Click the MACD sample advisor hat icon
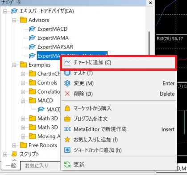The image size is (187, 175). (x=41, y=109)
